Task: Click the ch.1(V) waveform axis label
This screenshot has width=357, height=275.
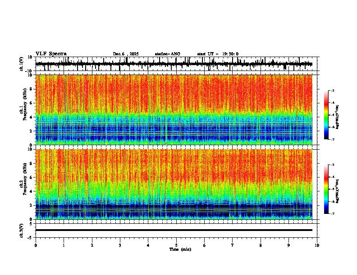Action: (22, 64)
